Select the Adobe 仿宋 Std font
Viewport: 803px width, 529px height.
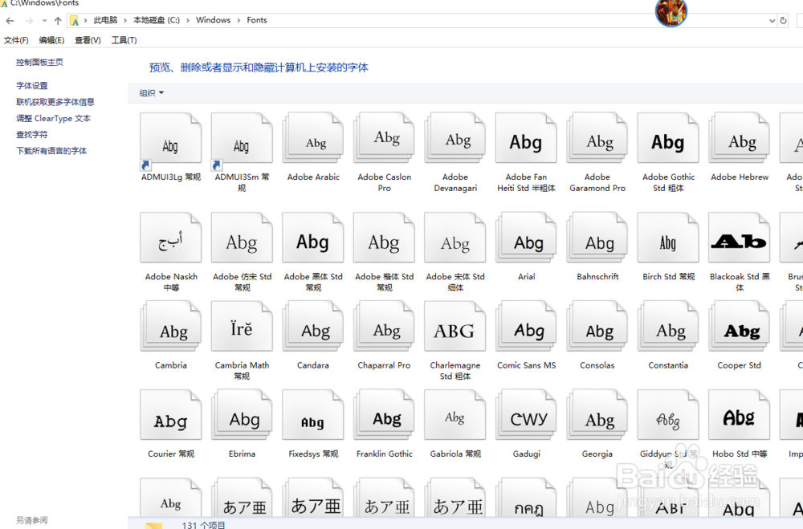(242, 238)
